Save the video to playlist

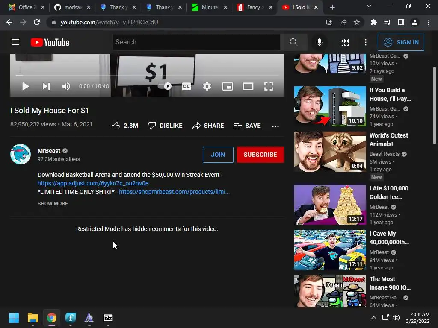247,126
